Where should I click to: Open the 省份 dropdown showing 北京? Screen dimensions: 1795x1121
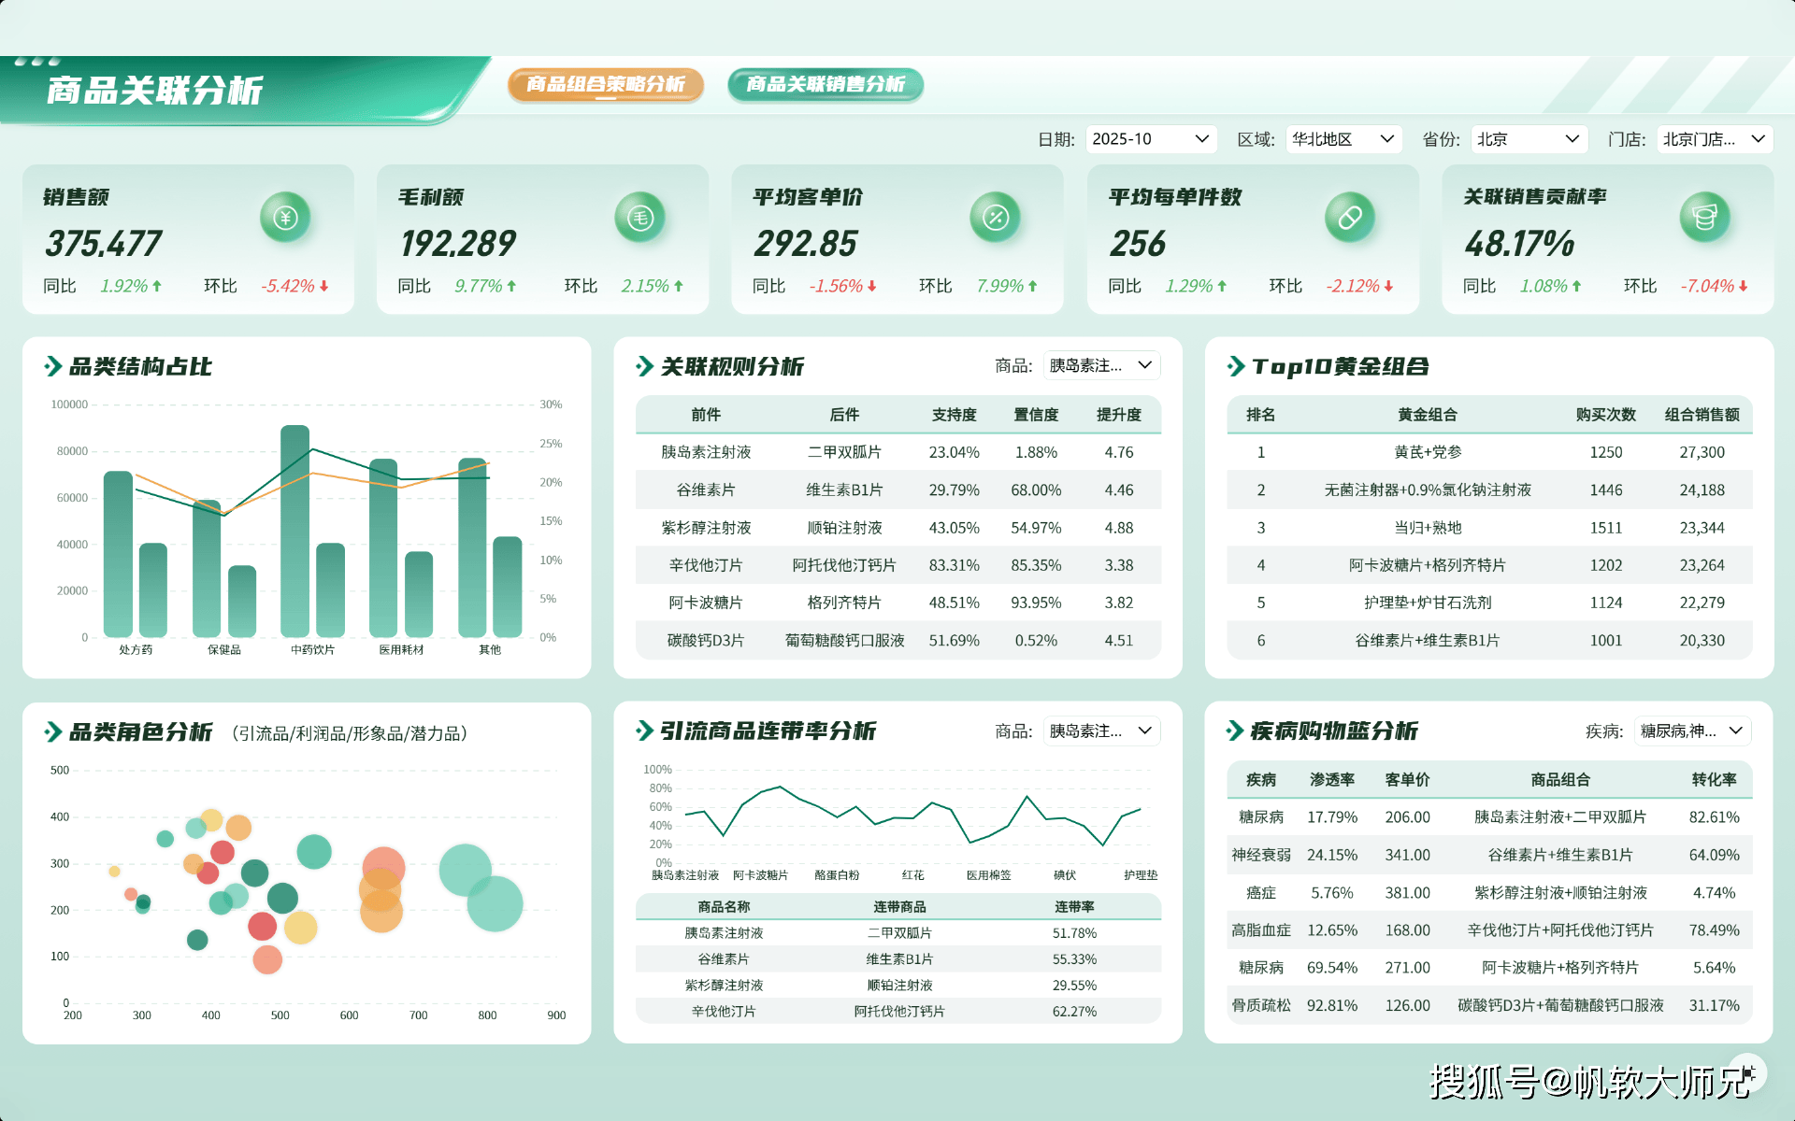[1529, 139]
